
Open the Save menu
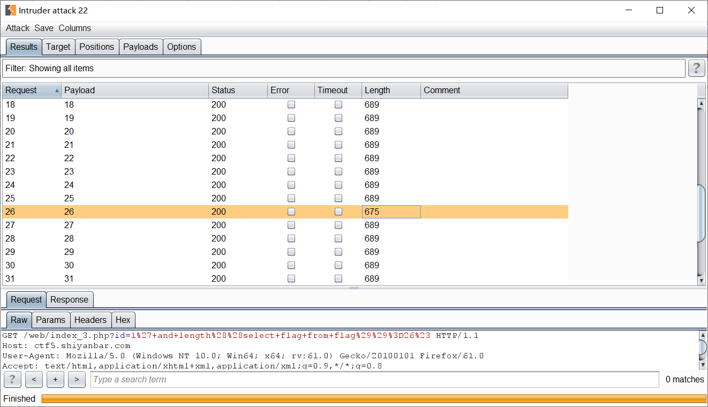(44, 28)
